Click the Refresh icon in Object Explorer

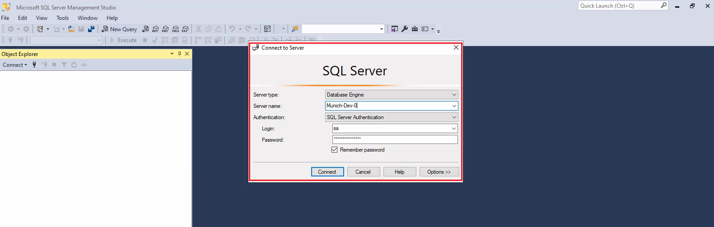[74, 65]
